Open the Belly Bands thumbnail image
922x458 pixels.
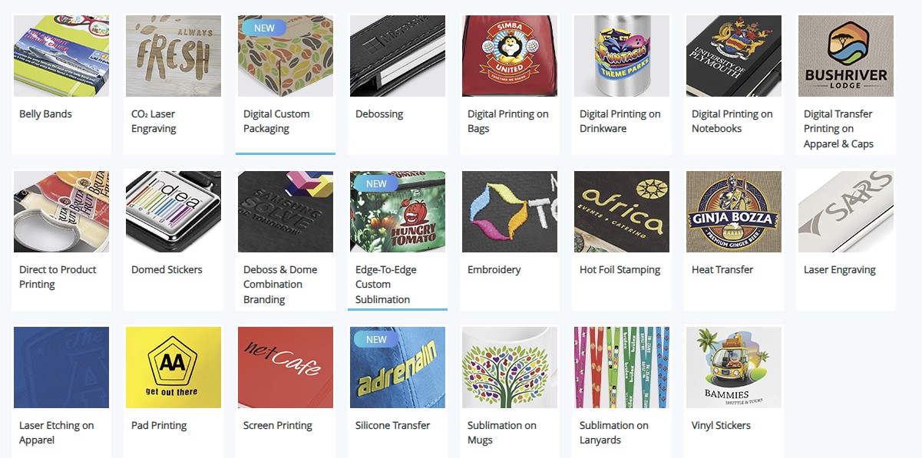pos(61,56)
